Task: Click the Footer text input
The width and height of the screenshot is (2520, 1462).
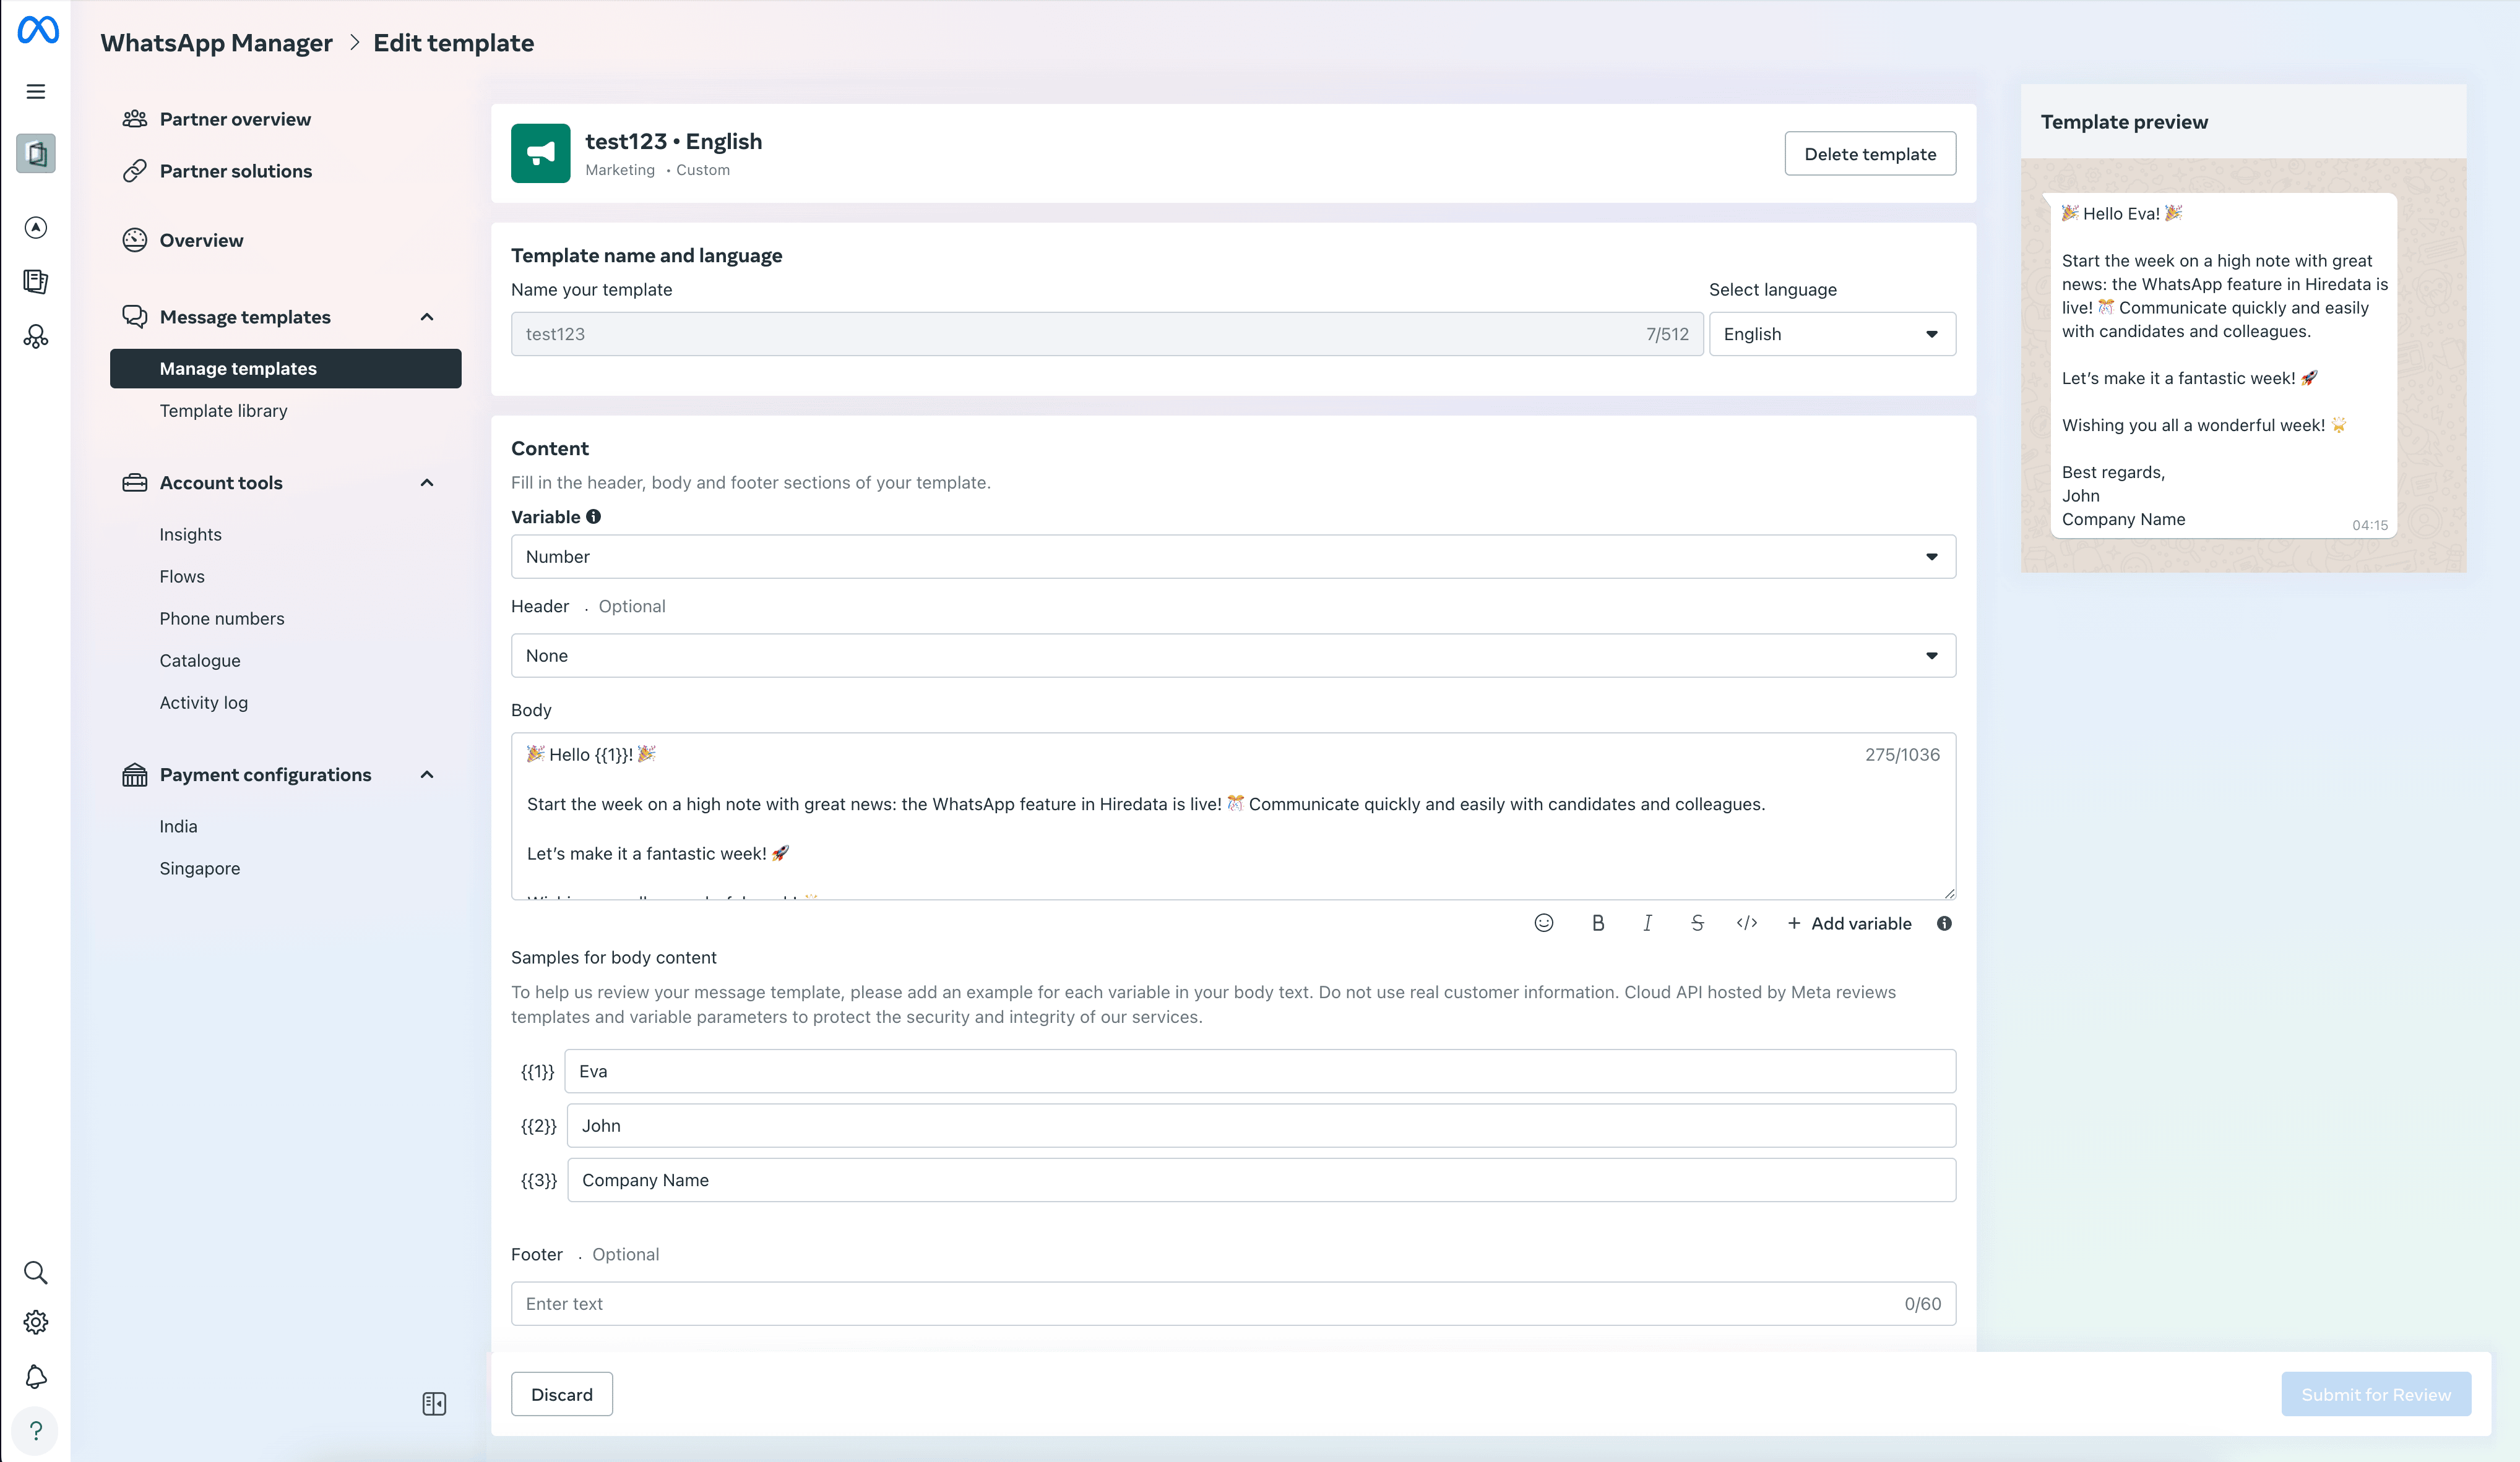Action: pyautogui.click(x=1233, y=1304)
